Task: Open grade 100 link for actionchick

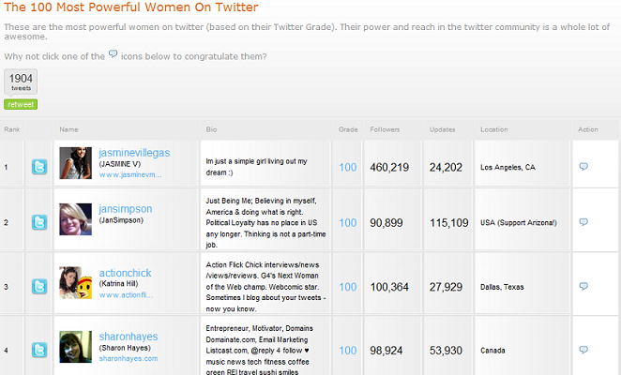Action: pyautogui.click(x=348, y=287)
